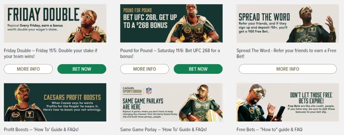The width and height of the screenshot is (344, 135).
Task: Open the Spread The Word banner
Action: tap(288, 23)
